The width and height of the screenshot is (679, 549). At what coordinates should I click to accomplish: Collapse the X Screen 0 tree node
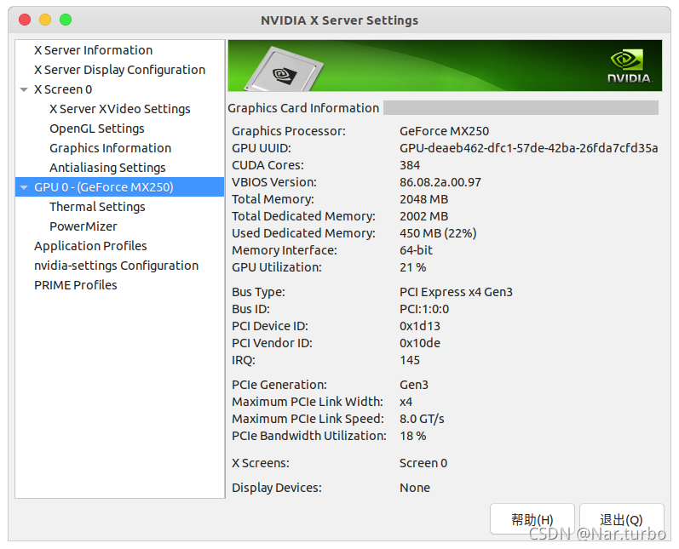tap(24, 89)
